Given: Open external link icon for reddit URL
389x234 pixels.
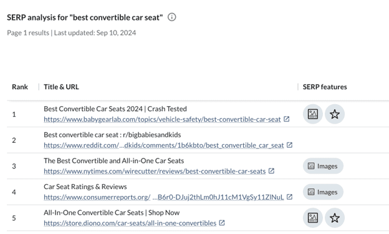Looking at the screenshot, I should [x=289, y=145].
